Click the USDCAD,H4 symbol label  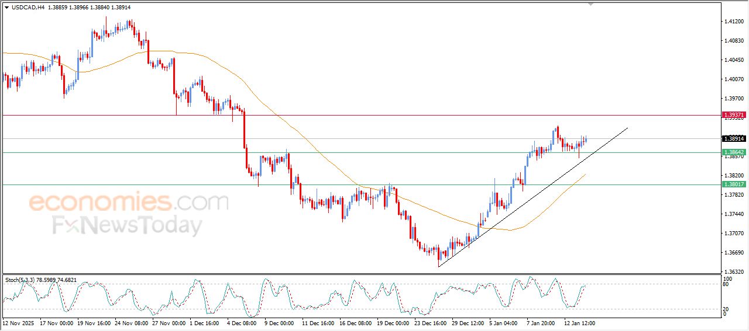[x=28, y=7]
